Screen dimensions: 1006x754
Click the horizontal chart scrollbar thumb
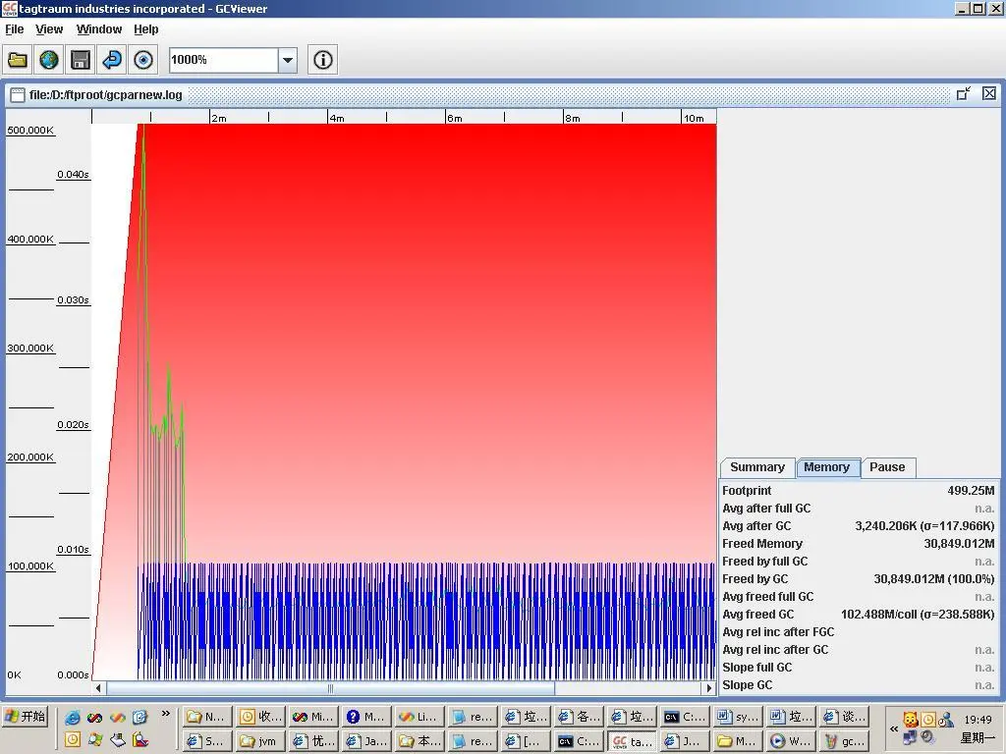[x=330, y=688]
